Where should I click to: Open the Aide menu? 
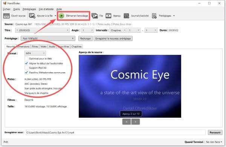pyautogui.click(x=59, y=9)
